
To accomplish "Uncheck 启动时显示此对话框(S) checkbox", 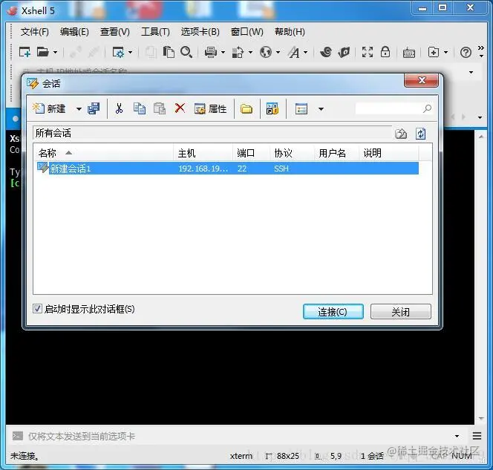I will [x=37, y=309].
